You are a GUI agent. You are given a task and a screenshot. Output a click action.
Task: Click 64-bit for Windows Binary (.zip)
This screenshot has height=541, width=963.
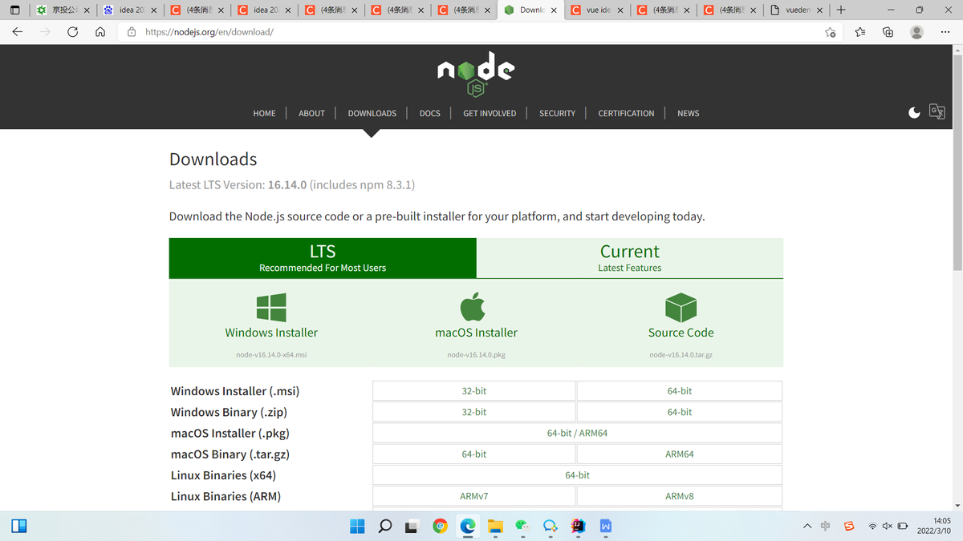680,412
